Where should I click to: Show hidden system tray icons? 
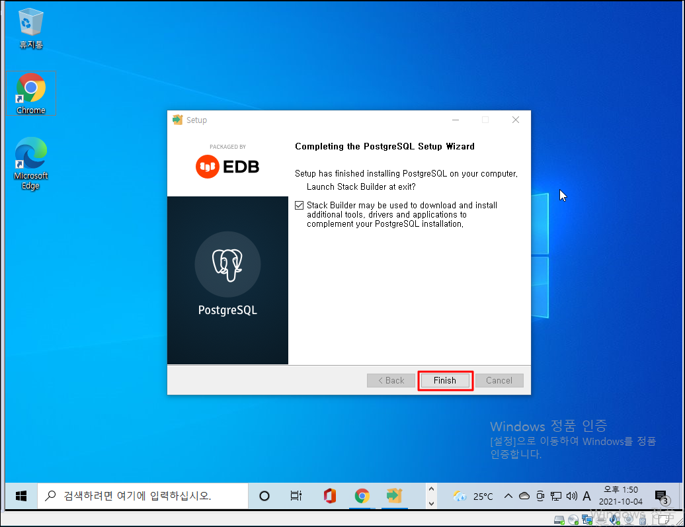coord(508,496)
